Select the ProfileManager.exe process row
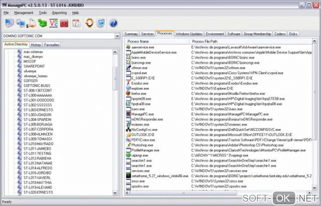The height and width of the screenshot is (206, 321). point(218,150)
